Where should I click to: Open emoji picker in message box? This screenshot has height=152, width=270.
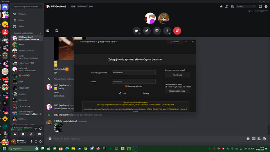264,139
